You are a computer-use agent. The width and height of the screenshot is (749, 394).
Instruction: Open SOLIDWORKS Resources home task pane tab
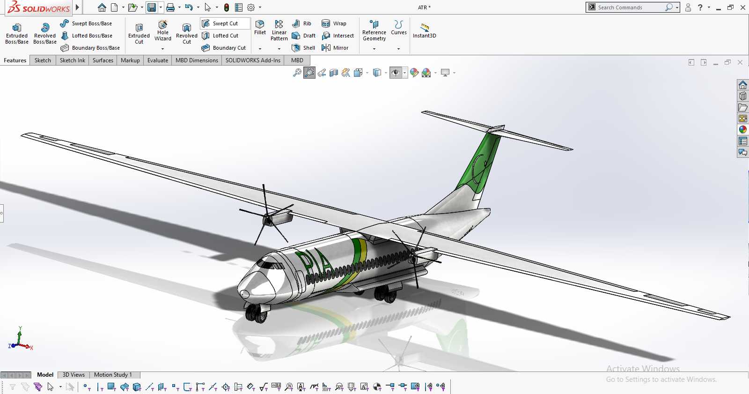point(743,85)
